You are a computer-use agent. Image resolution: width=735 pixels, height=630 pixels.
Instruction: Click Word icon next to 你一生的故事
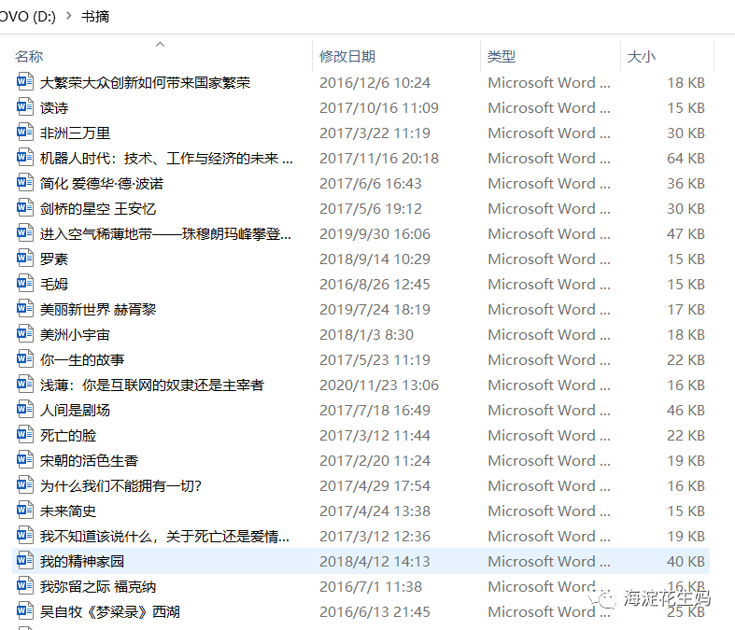[x=25, y=359]
